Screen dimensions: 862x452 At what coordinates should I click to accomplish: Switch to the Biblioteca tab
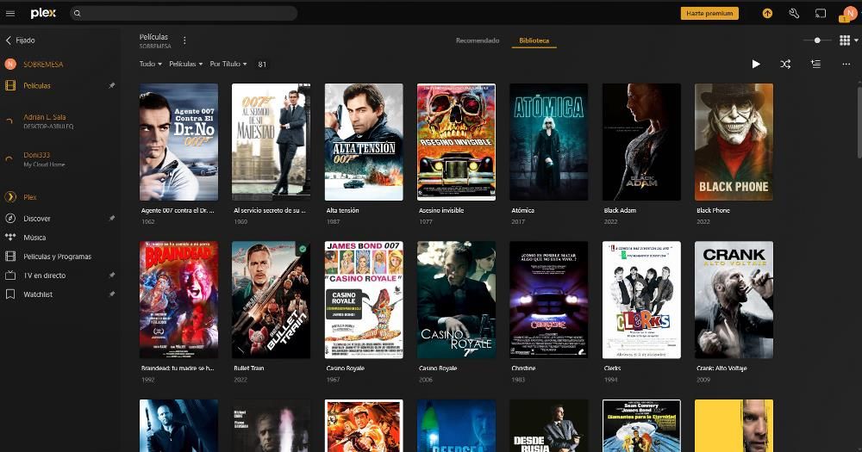coord(534,40)
